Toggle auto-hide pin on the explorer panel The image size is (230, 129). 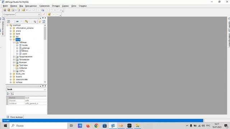point(43,18)
